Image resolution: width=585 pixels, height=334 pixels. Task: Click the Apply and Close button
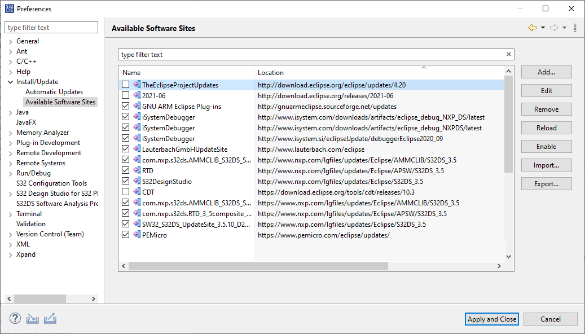[x=491, y=319]
